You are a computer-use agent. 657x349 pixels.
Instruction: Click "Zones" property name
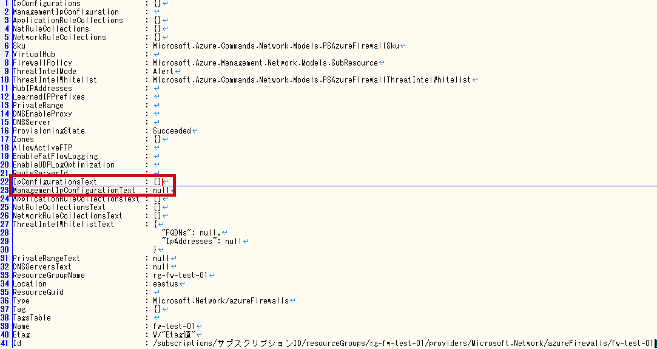pyautogui.click(x=24, y=139)
